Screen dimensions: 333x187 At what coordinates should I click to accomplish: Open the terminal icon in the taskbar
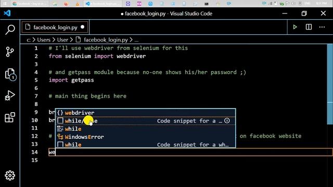click(x=206, y=4)
